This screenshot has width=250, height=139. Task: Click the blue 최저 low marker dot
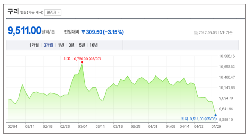coord(215,115)
